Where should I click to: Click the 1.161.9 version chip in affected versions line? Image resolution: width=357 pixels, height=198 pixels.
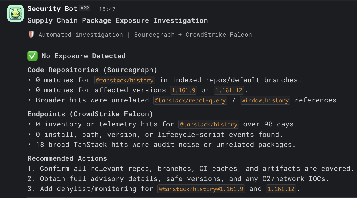pyautogui.click(x=184, y=90)
